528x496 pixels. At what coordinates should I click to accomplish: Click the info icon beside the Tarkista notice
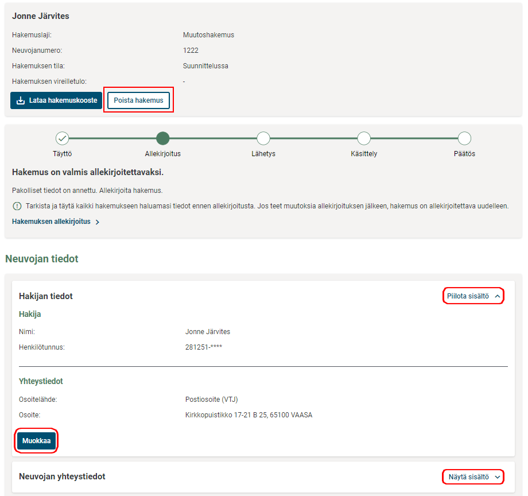click(x=17, y=206)
